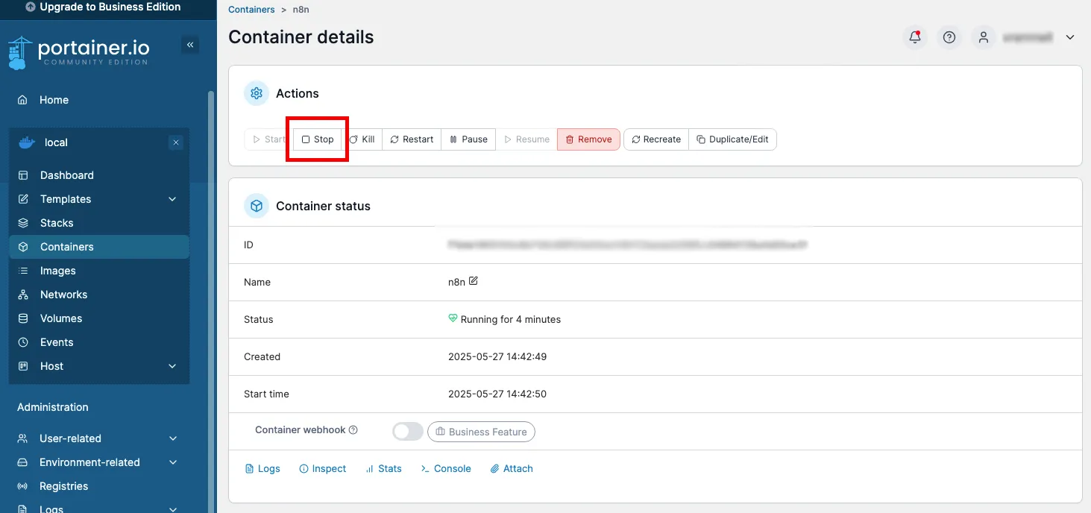Viewport: 1091px width, 513px height.
Task: Open User-related administration item
Action: 70,438
